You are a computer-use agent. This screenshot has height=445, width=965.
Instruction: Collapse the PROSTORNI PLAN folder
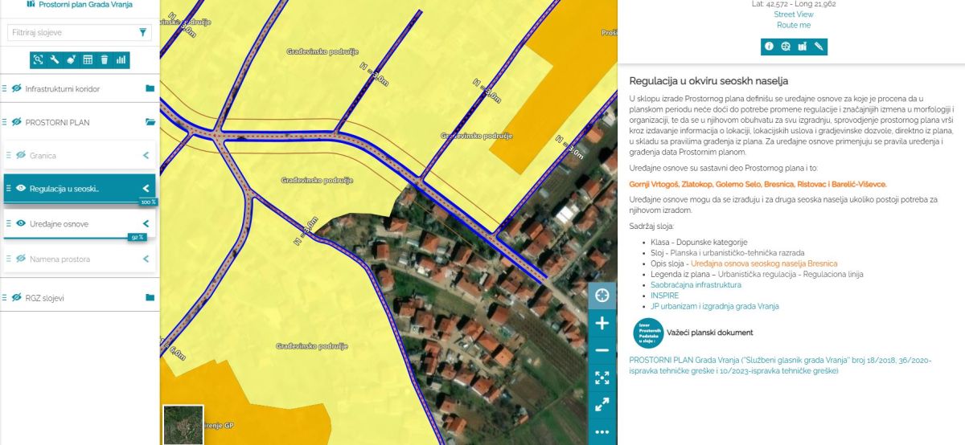(150, 122)
